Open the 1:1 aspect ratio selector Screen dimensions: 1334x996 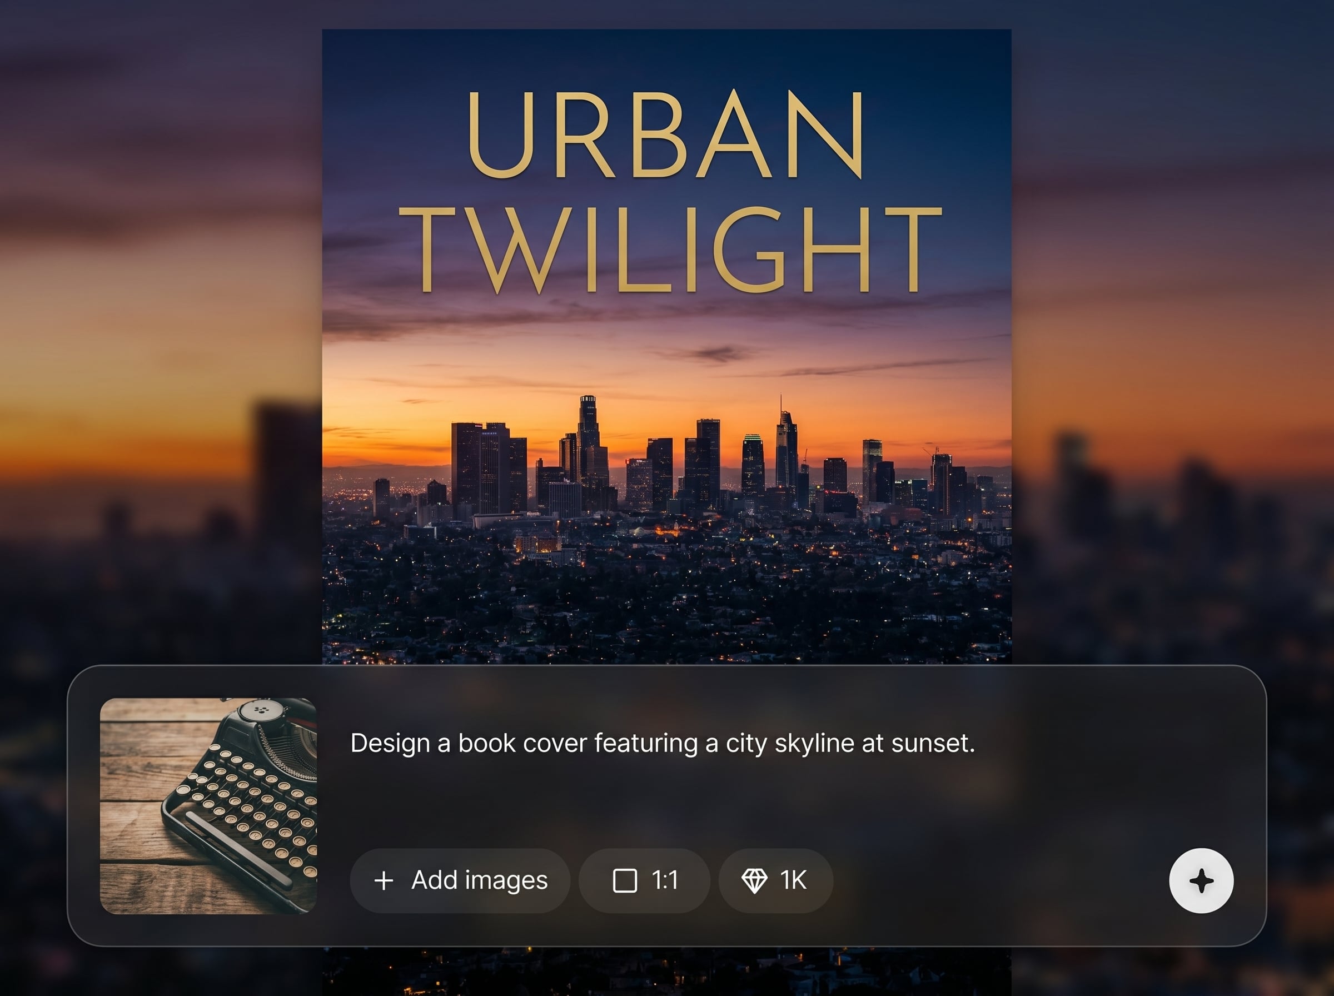click(644, 880)
